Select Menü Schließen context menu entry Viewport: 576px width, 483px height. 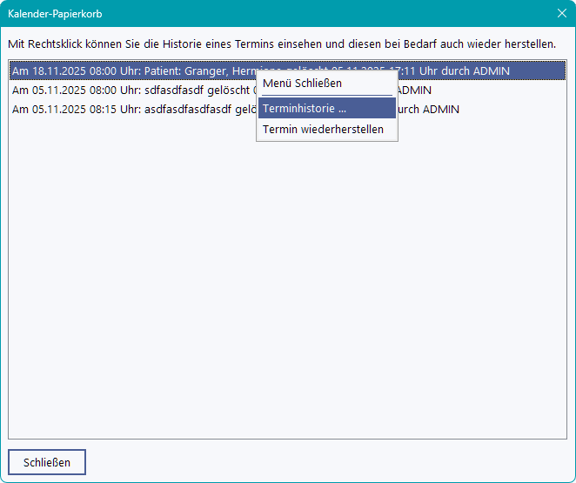(302, 84)
